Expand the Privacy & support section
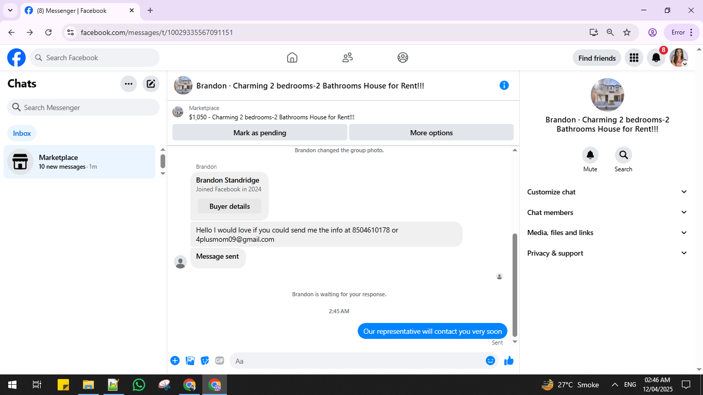The height and width of the screenshot is (395, 703). [x=607, y=253]
